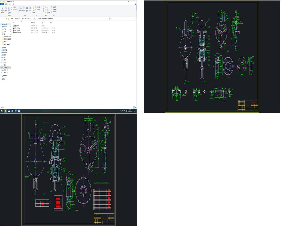Select the WinRAR .rar archive file
Viewport: 281px width, 227px height.
pyautogui.click(x=17, y=32)
